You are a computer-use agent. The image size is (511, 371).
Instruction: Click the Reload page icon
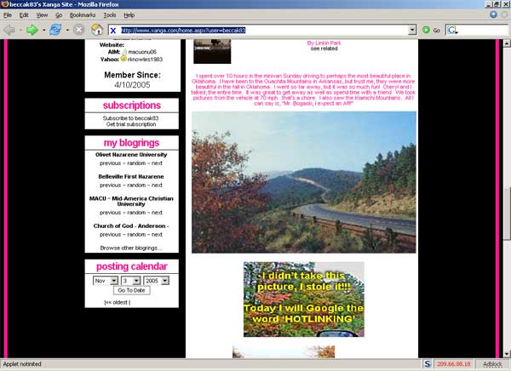(x=56, y=30)
